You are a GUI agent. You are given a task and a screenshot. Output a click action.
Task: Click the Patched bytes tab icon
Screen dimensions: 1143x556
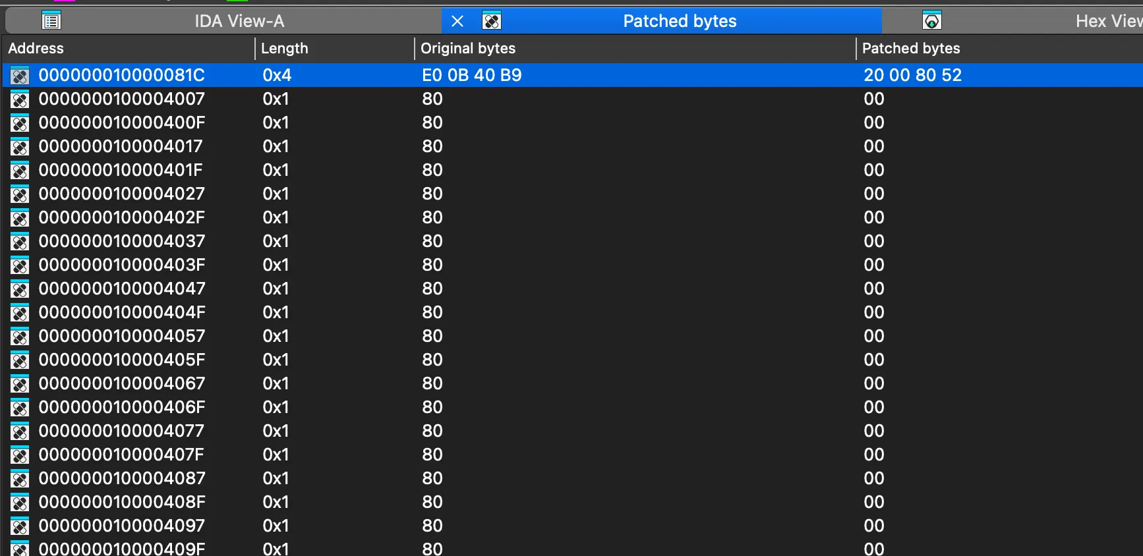click(492, 21)
